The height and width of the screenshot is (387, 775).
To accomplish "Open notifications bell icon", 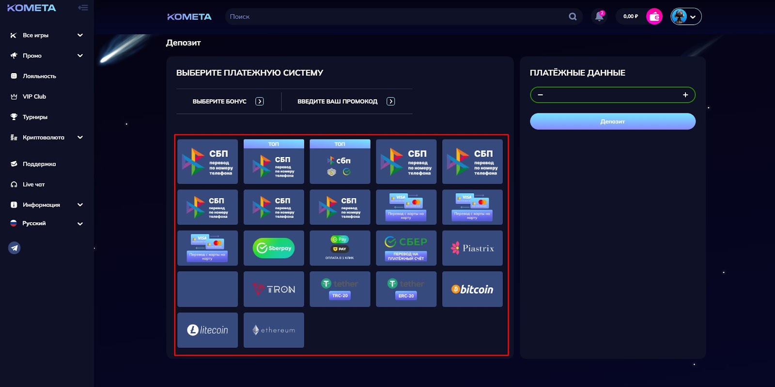I will click(x=599, y=16).
